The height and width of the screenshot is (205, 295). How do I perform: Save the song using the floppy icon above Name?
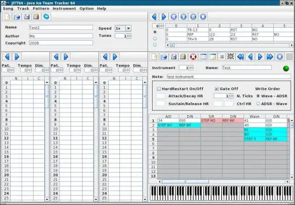tap(27, 17)
